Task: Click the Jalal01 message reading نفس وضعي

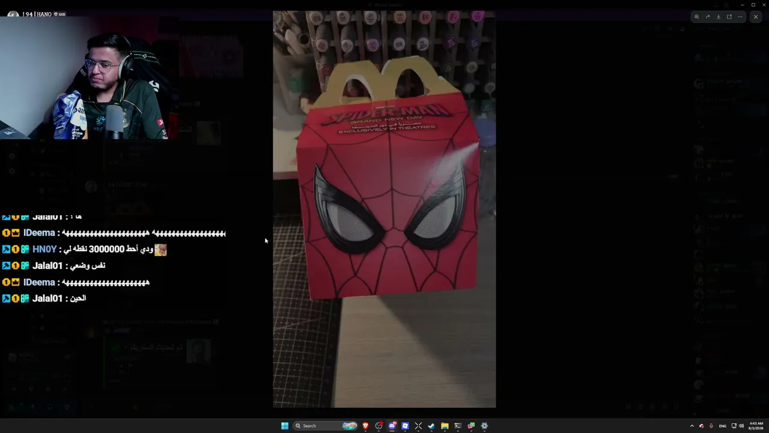Action: point(53,266)
